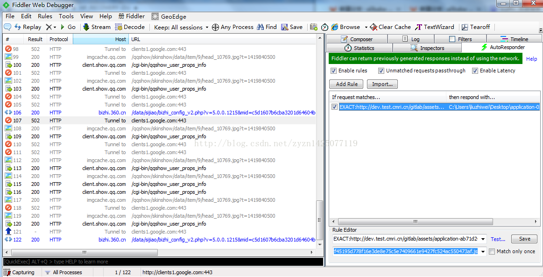Click the URL column header
543x277 pixels.
[222, 39]
